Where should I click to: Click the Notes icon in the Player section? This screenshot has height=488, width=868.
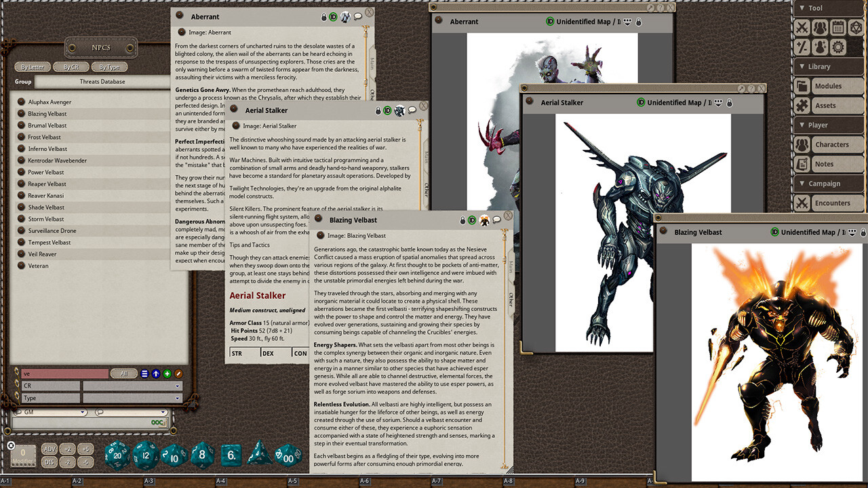click(x=802, y=163)
